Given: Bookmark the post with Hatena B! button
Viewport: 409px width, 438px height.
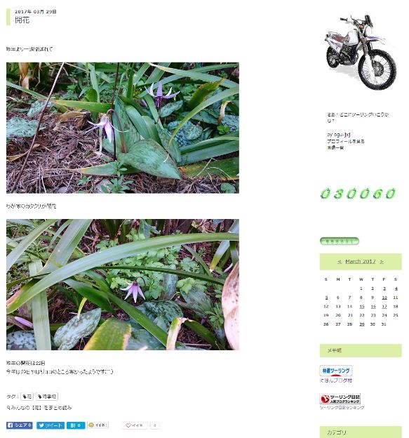Looking at the screenshot, I should [76, 425].
